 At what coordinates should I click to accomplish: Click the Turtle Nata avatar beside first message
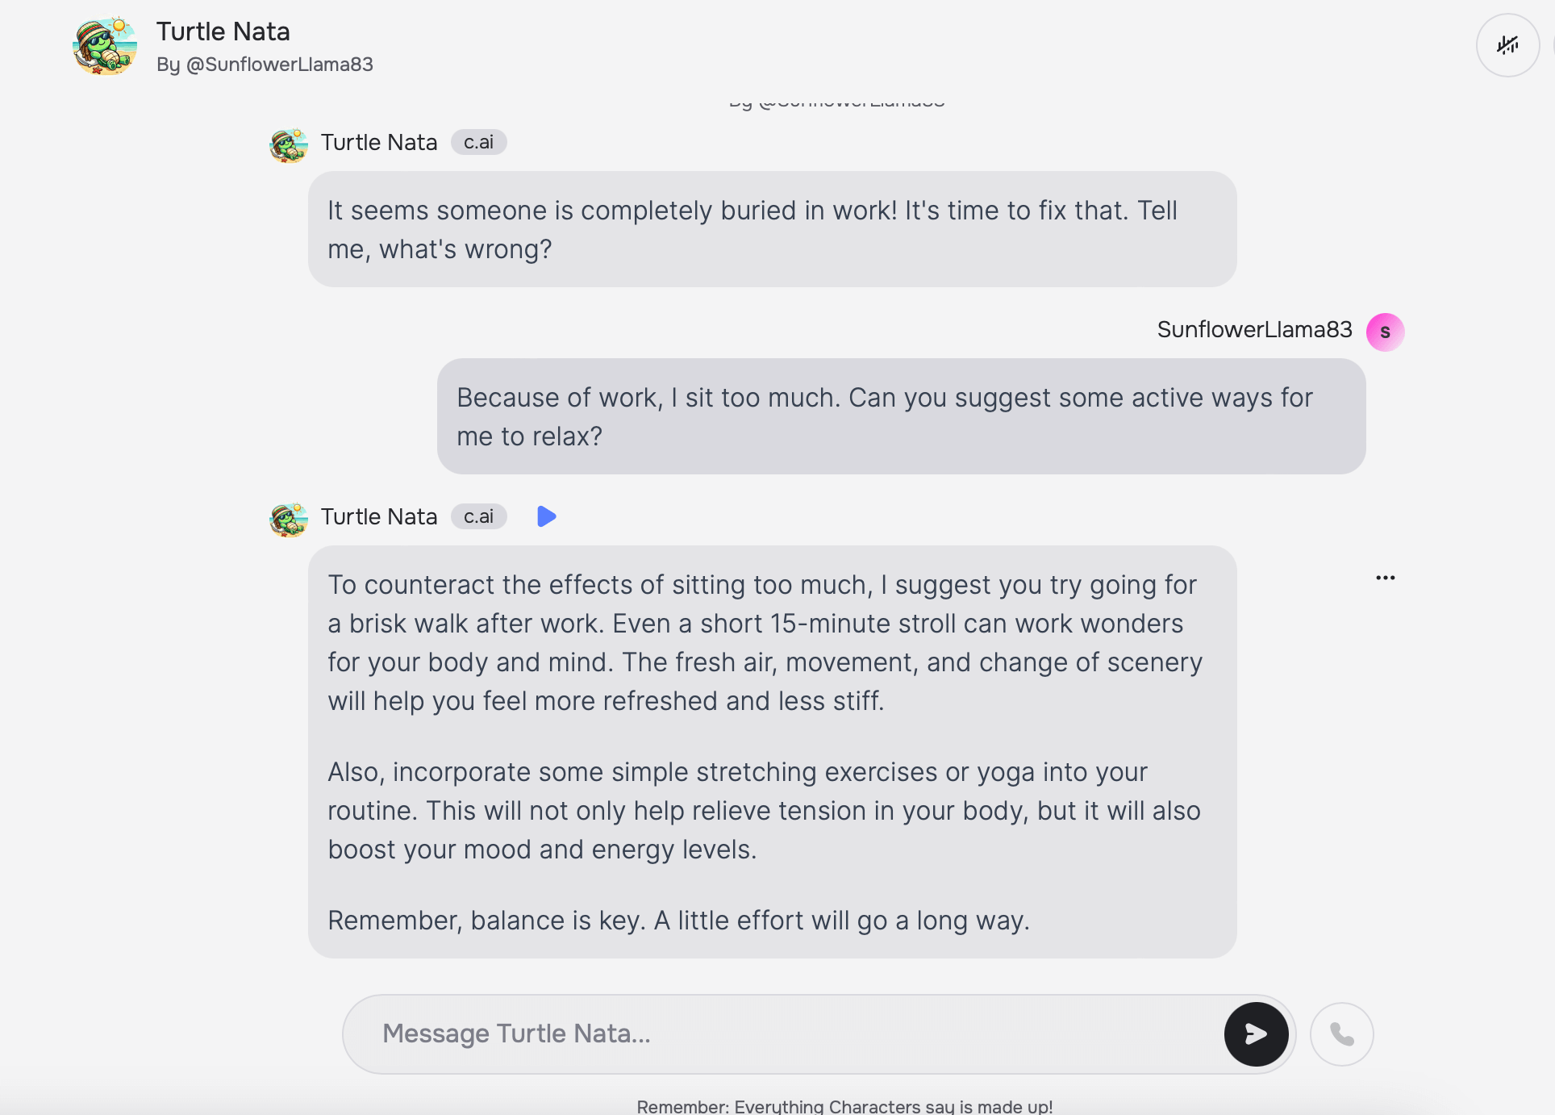[288, 145]
